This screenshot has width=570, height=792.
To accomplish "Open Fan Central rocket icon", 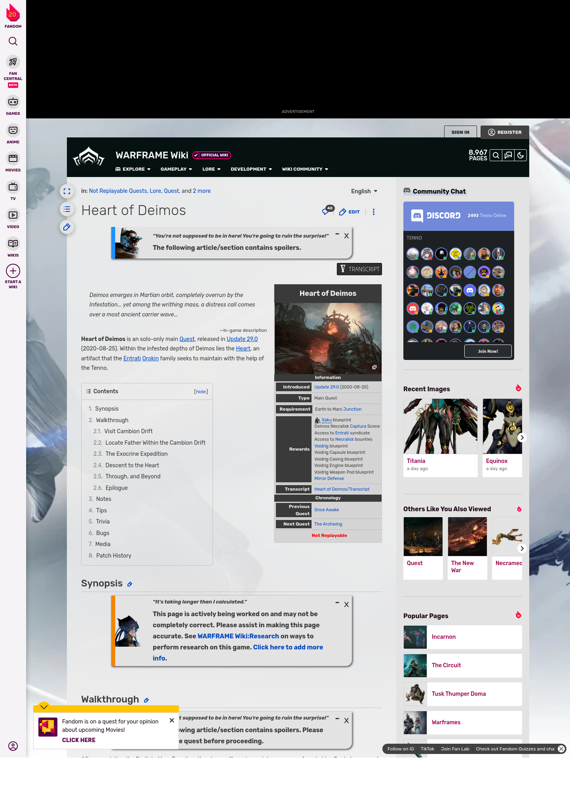I will click(x=13, y=62).
